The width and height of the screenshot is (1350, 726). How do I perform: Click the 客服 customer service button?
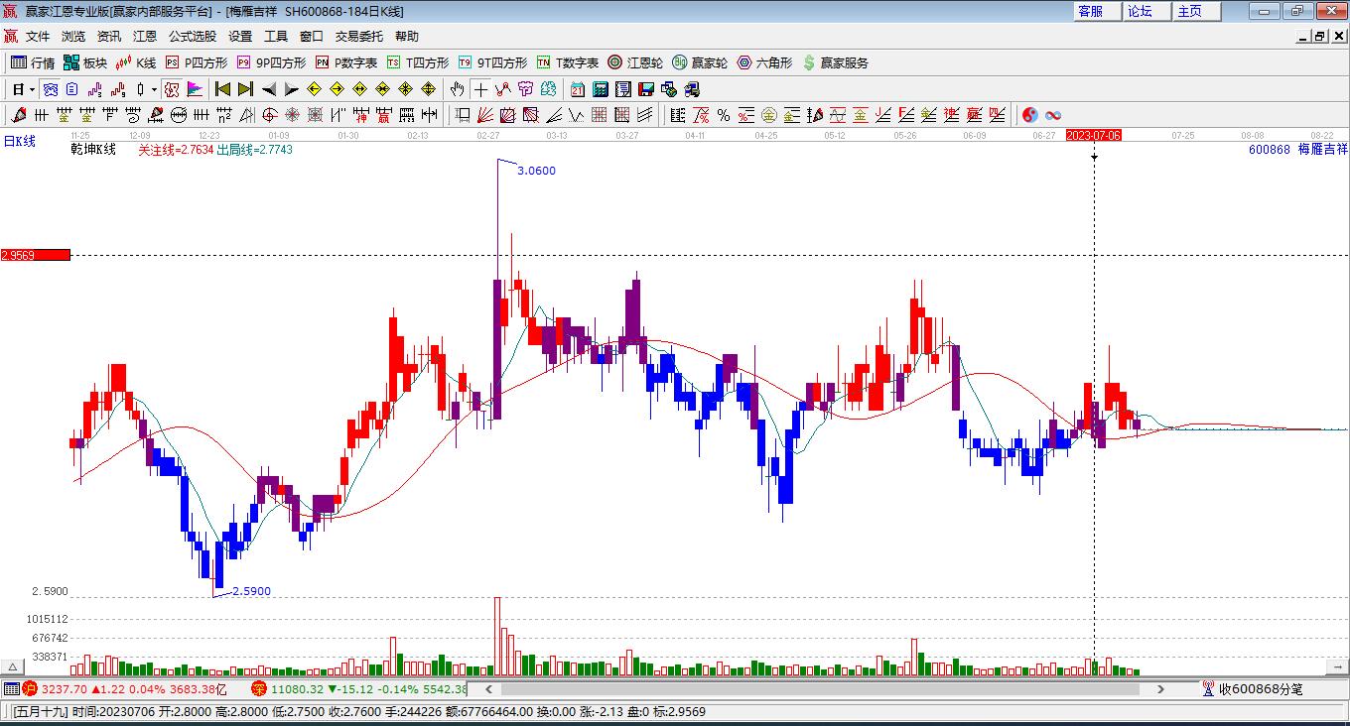[x=1090, y=11]
